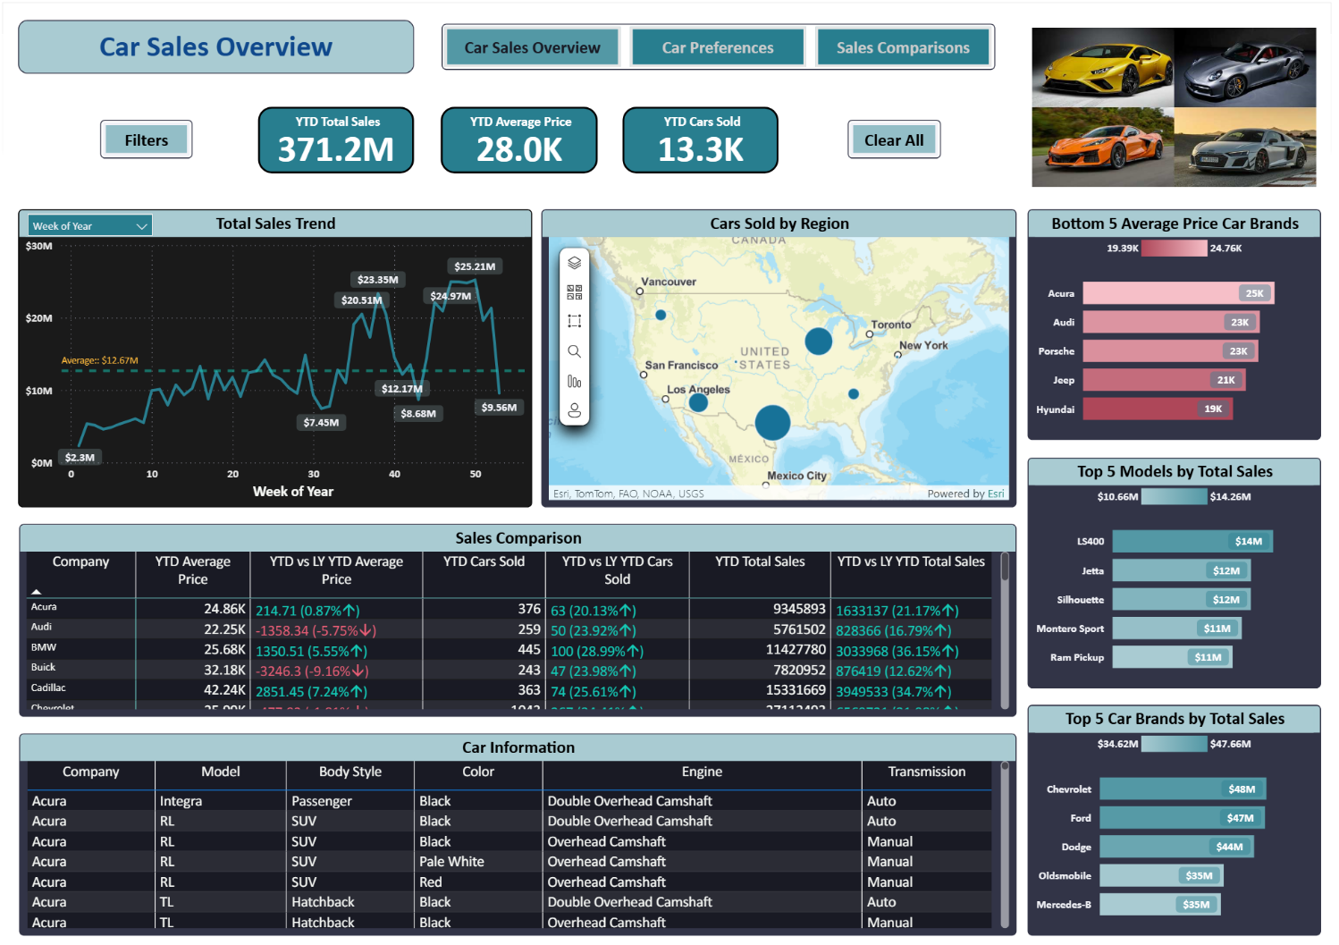This screenshot has width=1339, height=945.
Task: Sort by the YTD Cars Sold column header
Action: coord(484,561)
